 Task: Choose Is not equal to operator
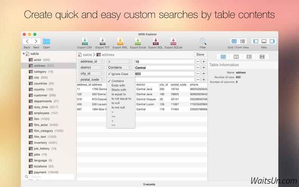pyautogui.click(x=121, y=99)
